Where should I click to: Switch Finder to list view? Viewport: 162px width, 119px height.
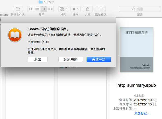tap(37, 9)
